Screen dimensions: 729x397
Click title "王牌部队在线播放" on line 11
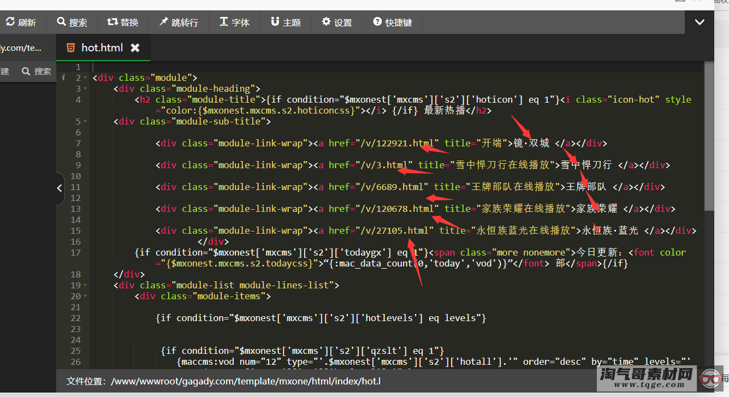click(513, 187)
